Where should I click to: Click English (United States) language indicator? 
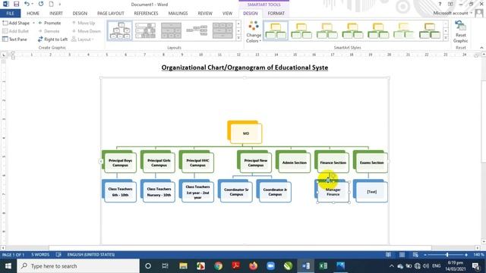(91, 255)
